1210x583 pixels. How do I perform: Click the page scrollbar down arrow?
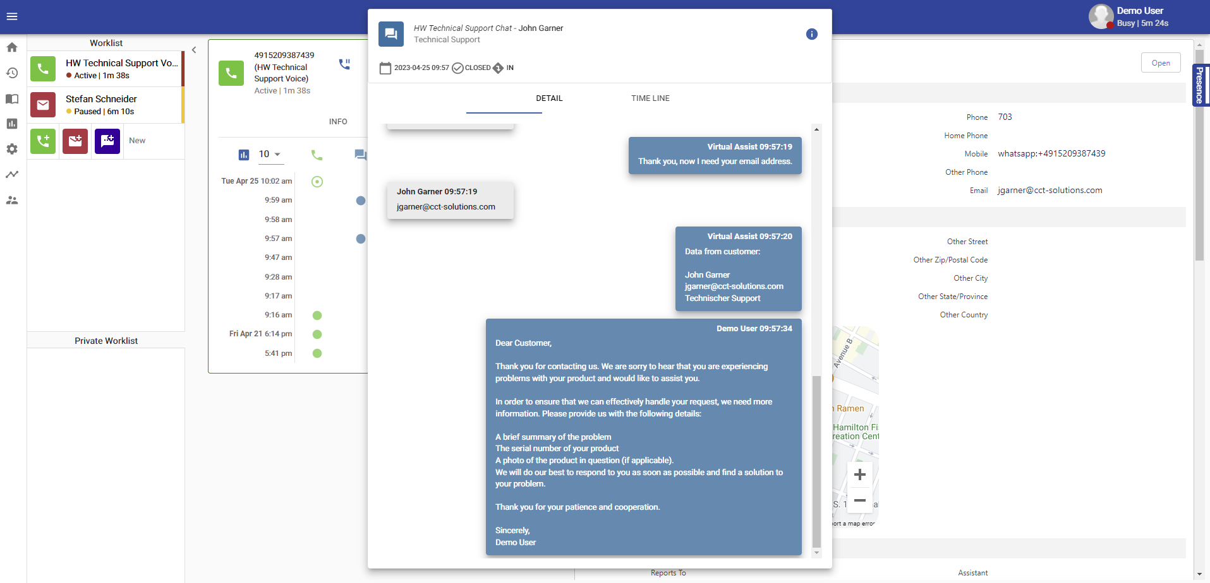[x=1199, y=575]
